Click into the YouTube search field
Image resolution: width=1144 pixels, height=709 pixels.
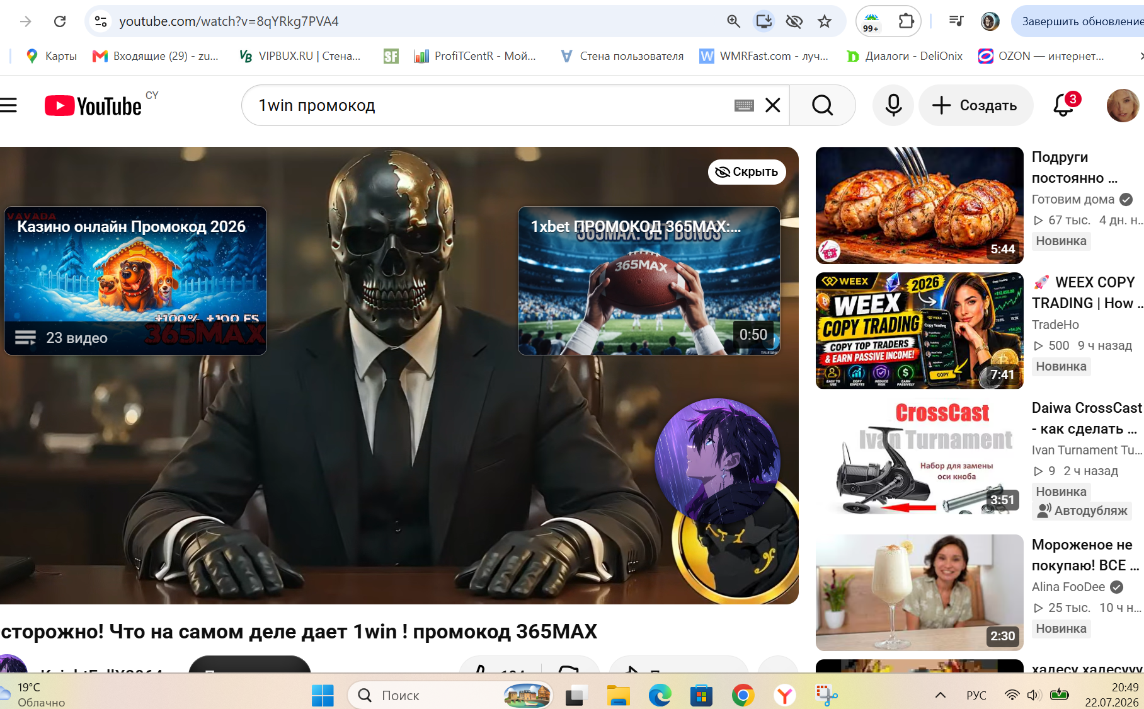coord(491,105)
